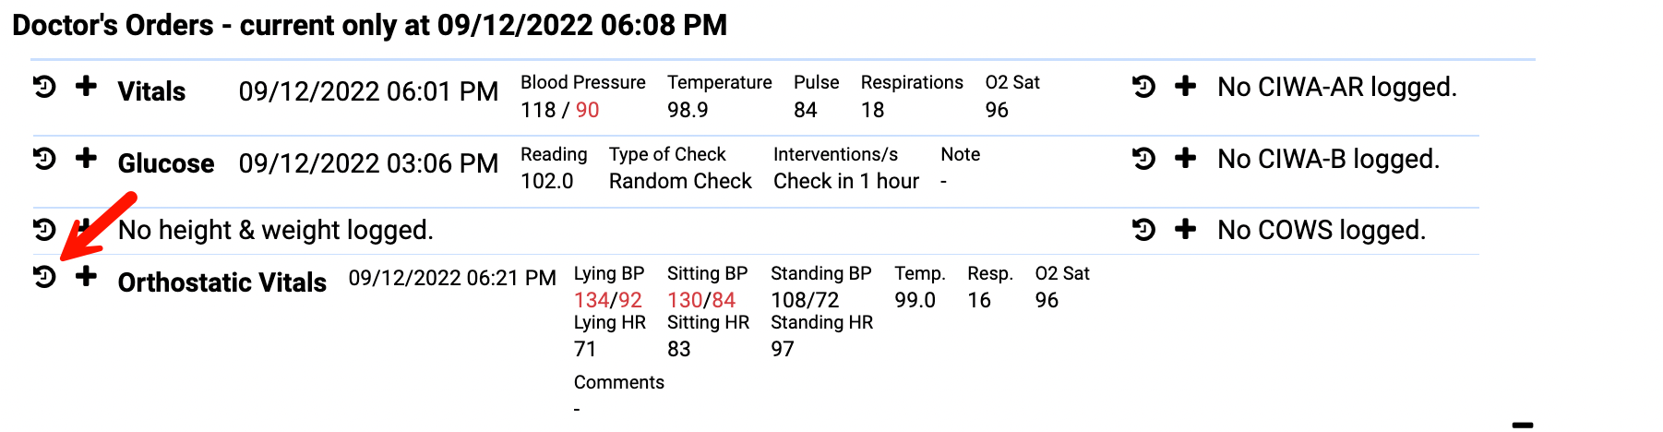Image resolution: width=1663 pixels, height=432 pixels.
Task: Open Orthostatic Vitals history
Action: coord(44,276)
